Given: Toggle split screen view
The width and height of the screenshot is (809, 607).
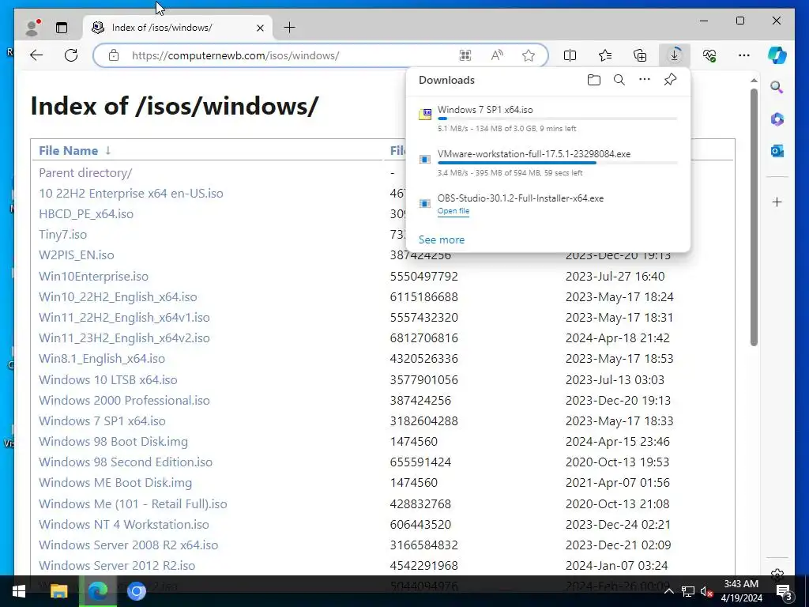Looking at the screenshot, I should [570, 55].
